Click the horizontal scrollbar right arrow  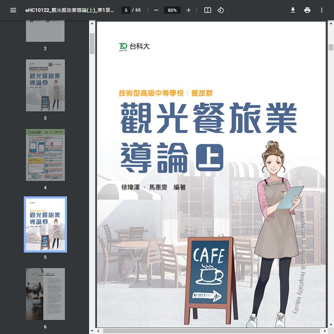tap(324, 331)
